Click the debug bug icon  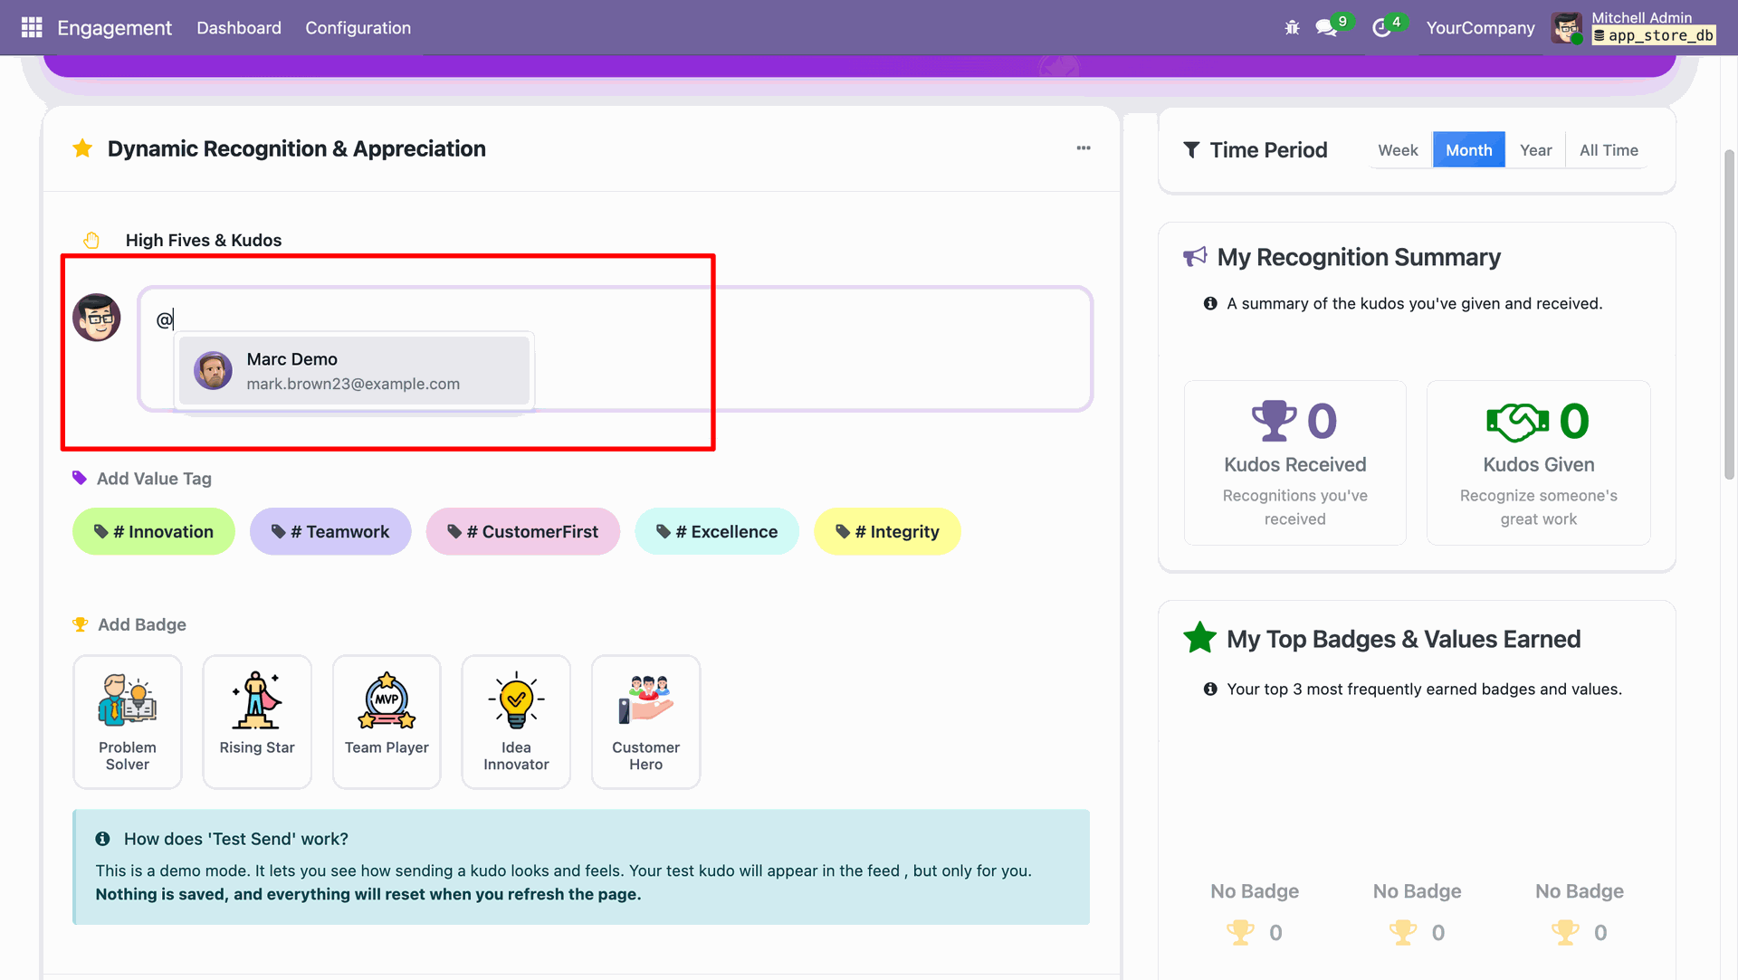tap(1292, 28)
